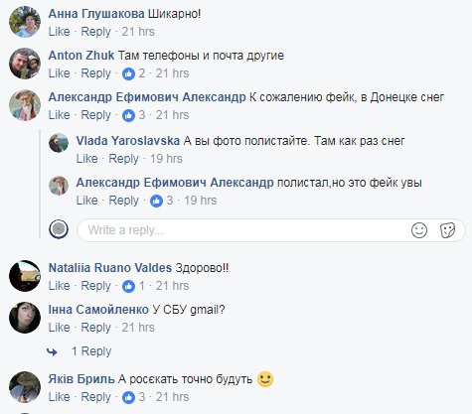Open the 19 hrs timestamp on Vlada's reply

pyautogui.click(x=166, y=159)
